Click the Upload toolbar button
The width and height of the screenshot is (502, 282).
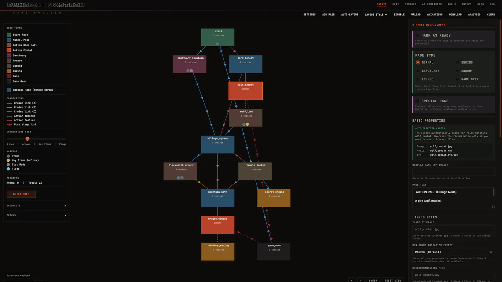click(x=416, y=14)
